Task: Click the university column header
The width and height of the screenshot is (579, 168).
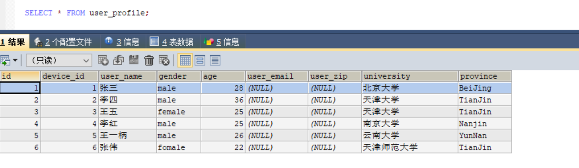Action: (410, 76)
